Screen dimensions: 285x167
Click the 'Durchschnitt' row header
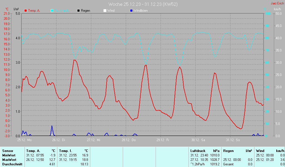coord(12,164)
